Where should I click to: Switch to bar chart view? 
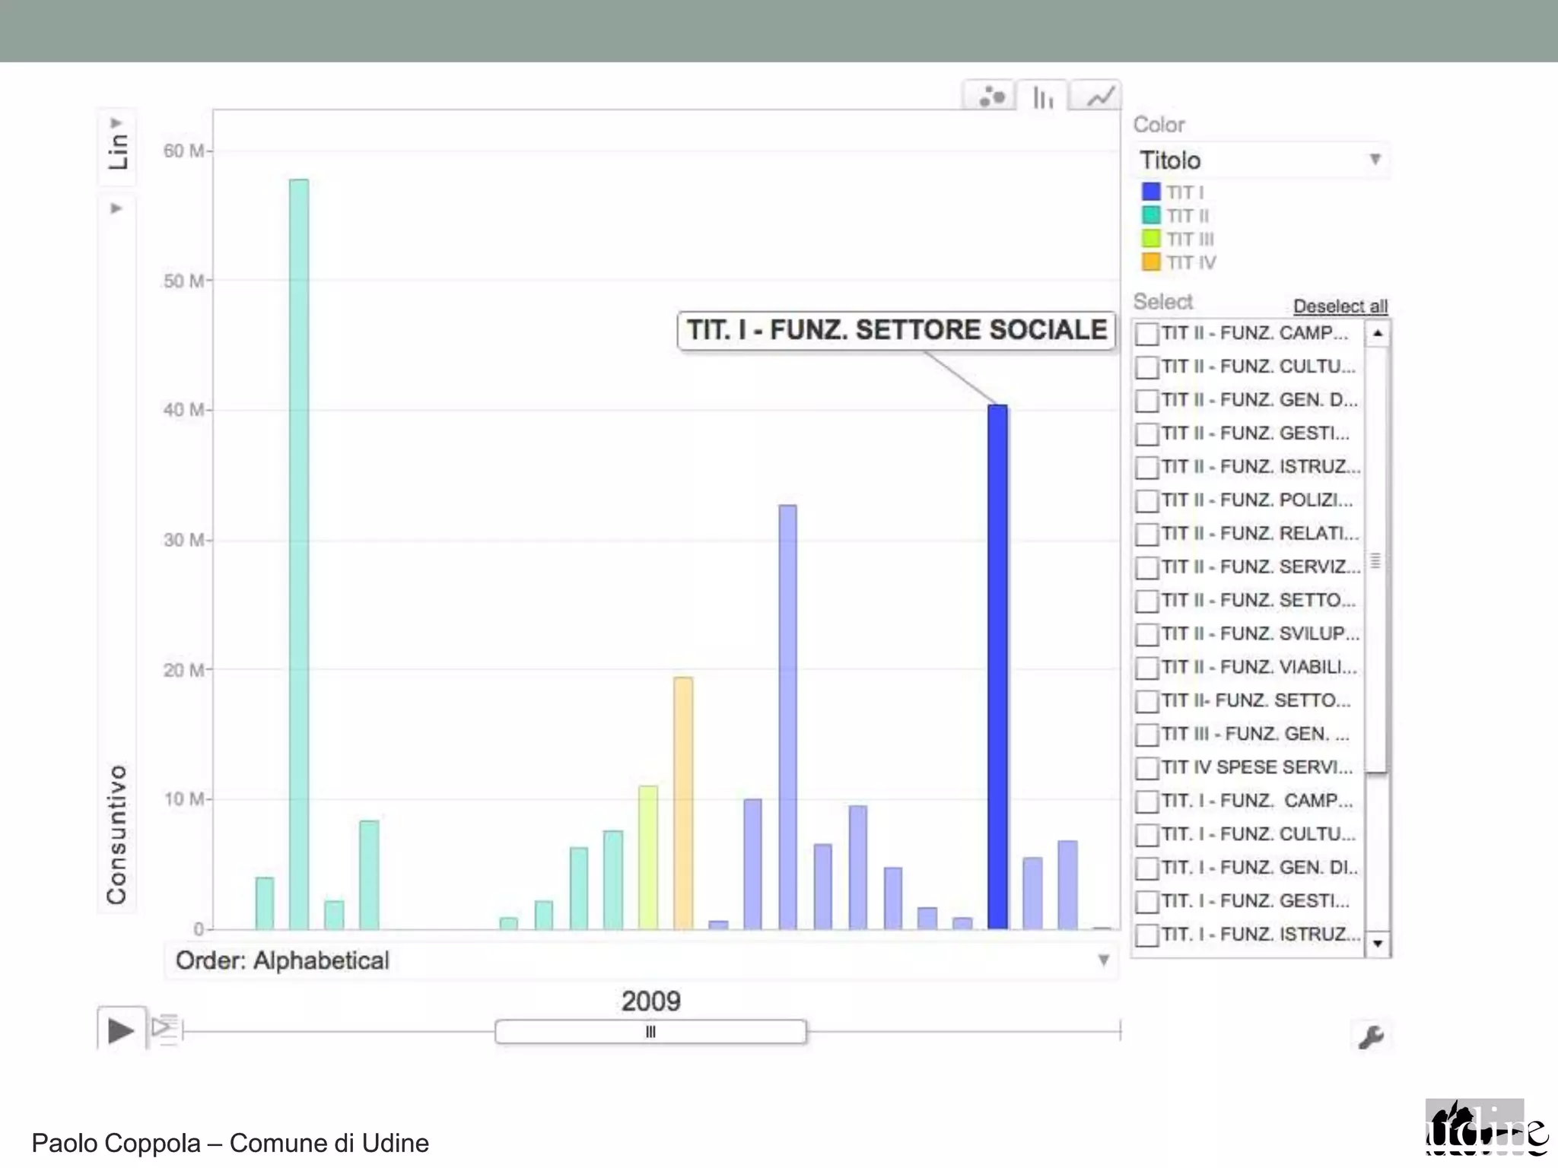[1043, 97]
